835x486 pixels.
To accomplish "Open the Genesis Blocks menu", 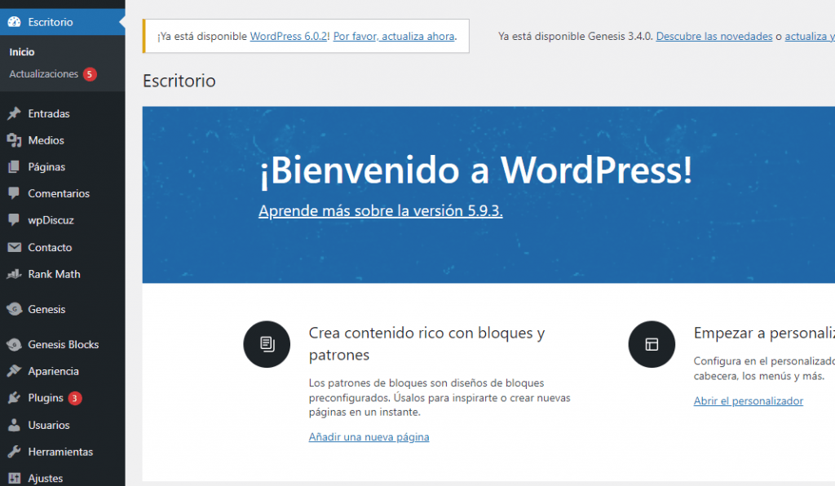I will (x=63, y=344).
